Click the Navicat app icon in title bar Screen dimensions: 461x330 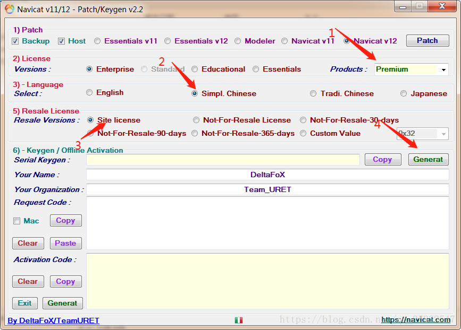(x=10, y=9)
